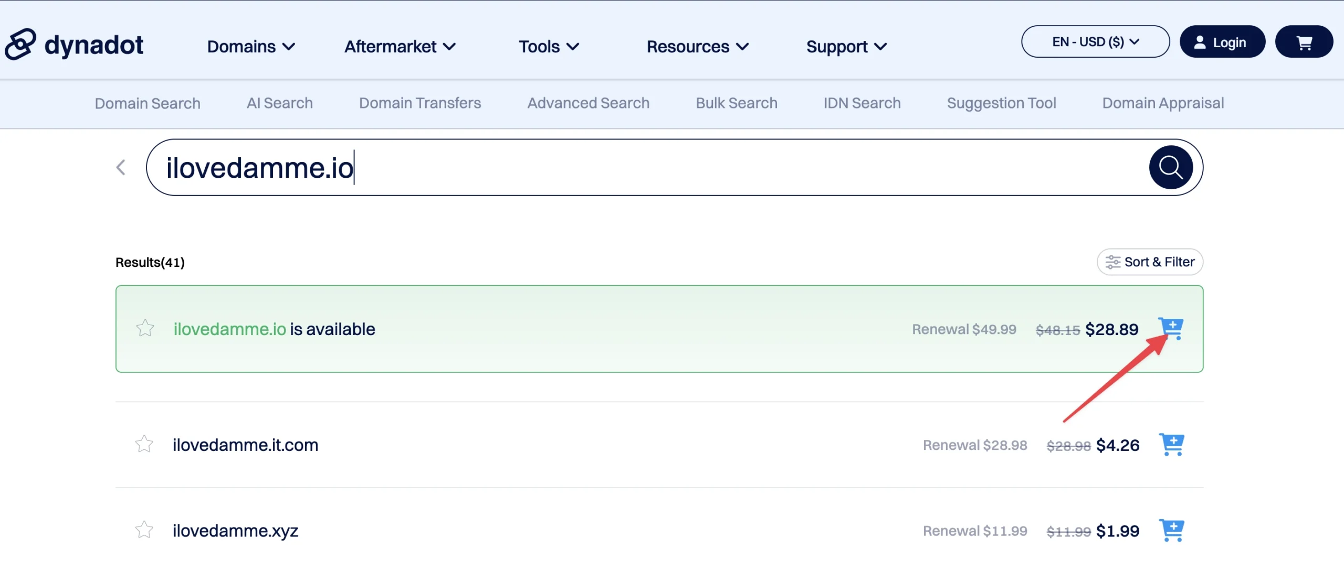Go back using left chevron arrow

tap(121, 167)
